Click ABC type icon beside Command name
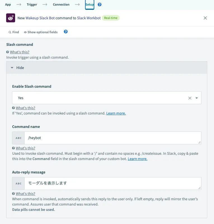Image resolution: width=214 pixels, height=224 pixels. pyautogui.click(x=18, y=138)
